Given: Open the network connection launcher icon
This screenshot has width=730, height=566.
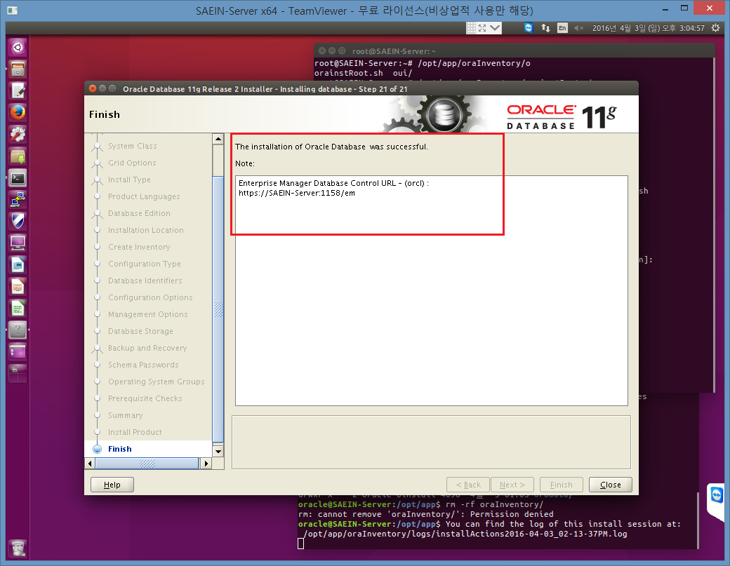Looking at the screenshot, I should tap(18, 199).
